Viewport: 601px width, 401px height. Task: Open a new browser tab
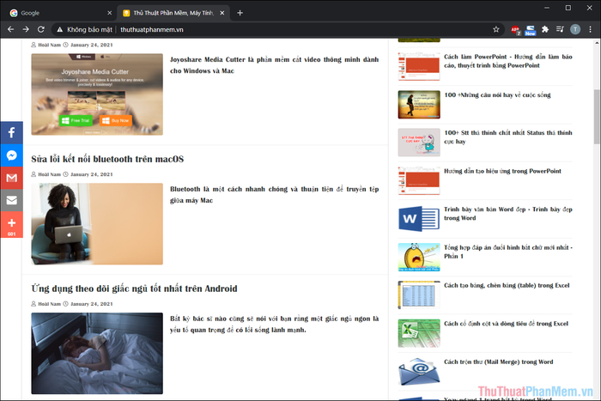tap(240, 13)
